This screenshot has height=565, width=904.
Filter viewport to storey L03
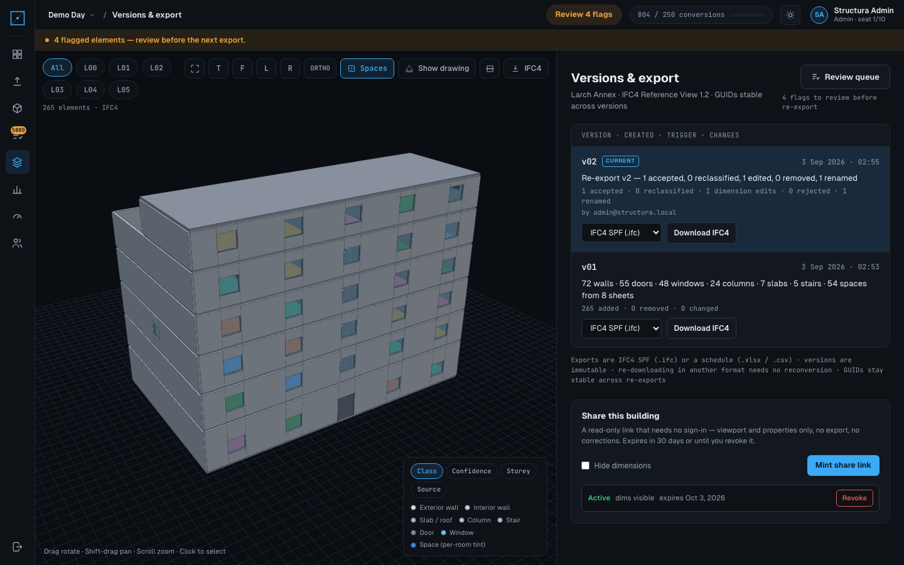click(57, 90)
